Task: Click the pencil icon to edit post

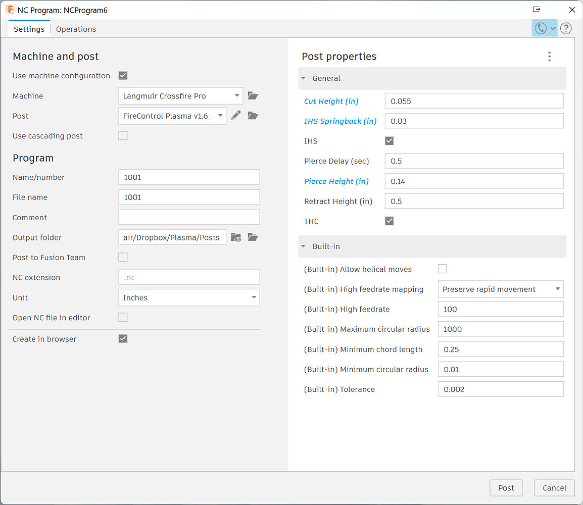Action: [x=236, y=116]
